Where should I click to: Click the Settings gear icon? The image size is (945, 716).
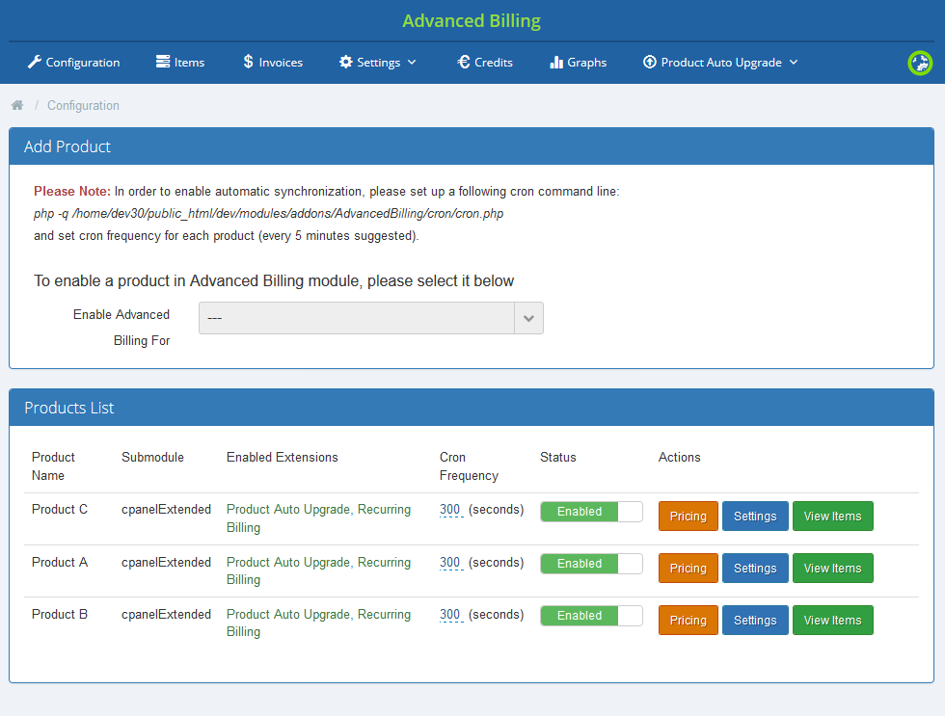point(345,62)
